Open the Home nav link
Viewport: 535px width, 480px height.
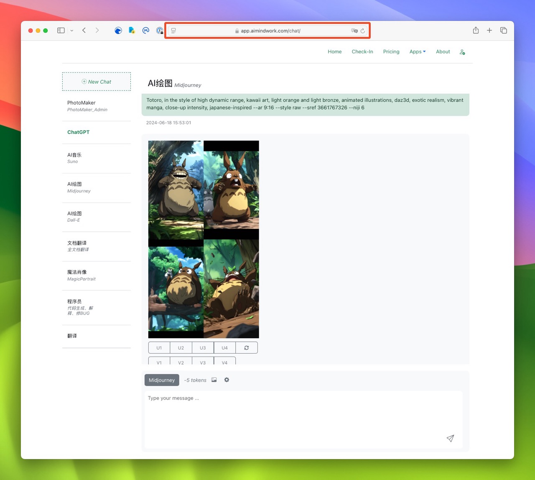(x=335, y=52)
